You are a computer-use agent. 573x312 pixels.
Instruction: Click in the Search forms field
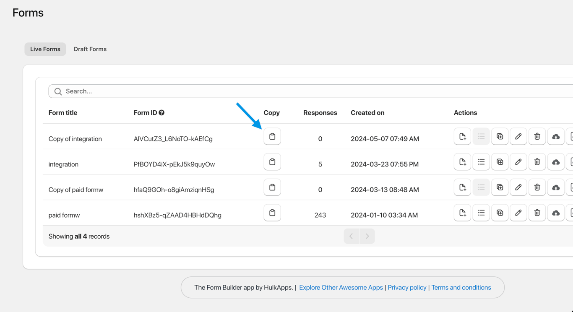click(294, 91)
